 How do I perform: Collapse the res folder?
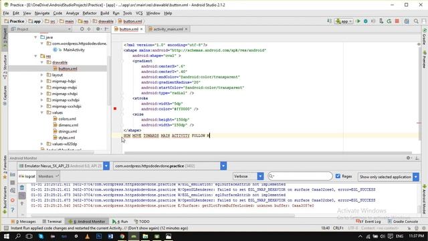click(x=35, y=56)
